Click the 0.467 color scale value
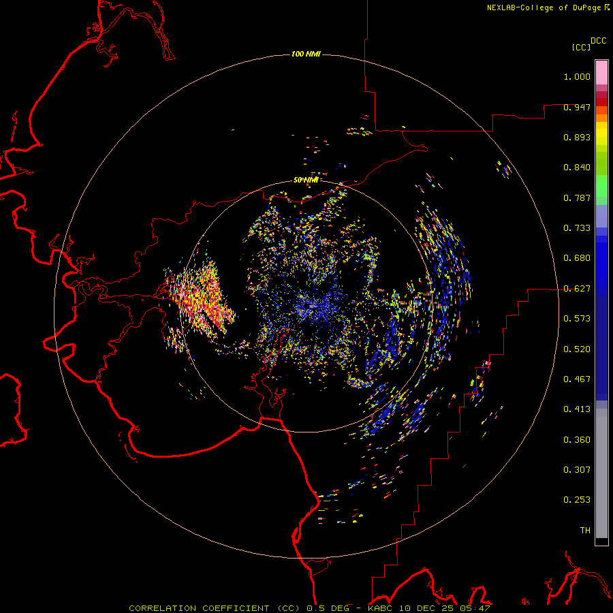Viewport: 613px width, 613px height. (x=577, y=379)
